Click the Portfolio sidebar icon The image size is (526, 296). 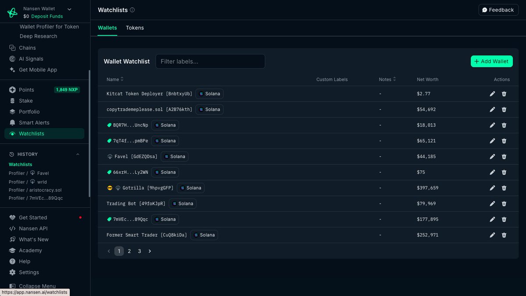[12, 112]
